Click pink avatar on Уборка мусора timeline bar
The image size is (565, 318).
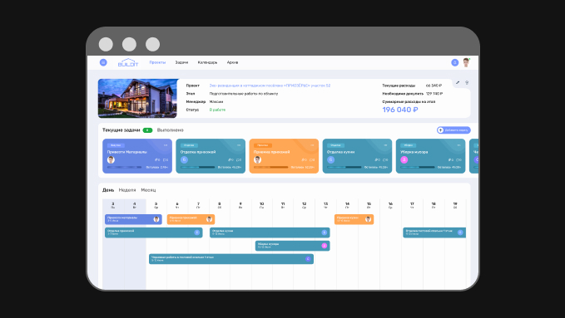click(324, 246)
